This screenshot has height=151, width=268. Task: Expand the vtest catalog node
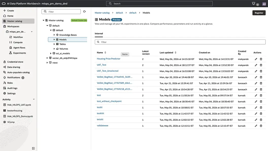pyautogui.click(x=47, y=63)
